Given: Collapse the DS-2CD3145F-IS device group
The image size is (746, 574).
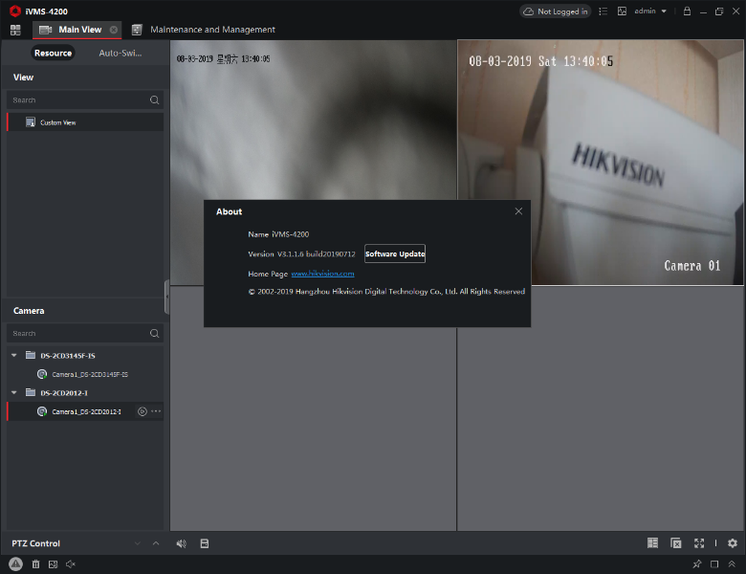Looking at the screenshot, I should tap(14, 355).
